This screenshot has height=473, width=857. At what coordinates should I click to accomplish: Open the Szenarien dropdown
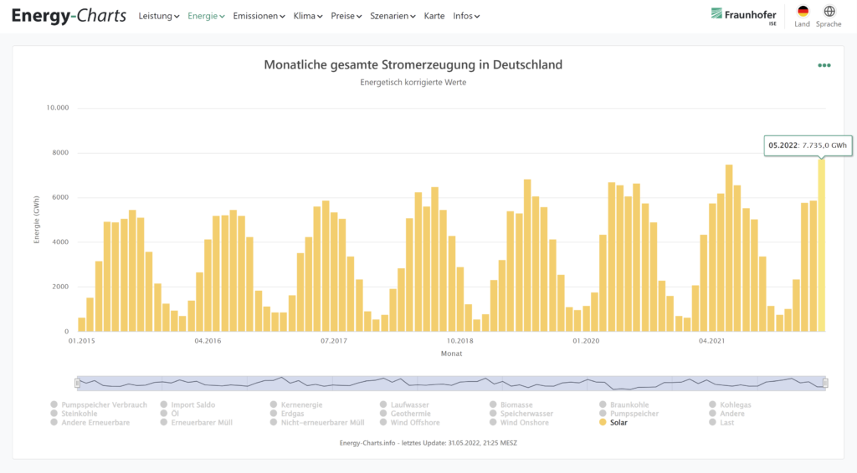(393, 16)
